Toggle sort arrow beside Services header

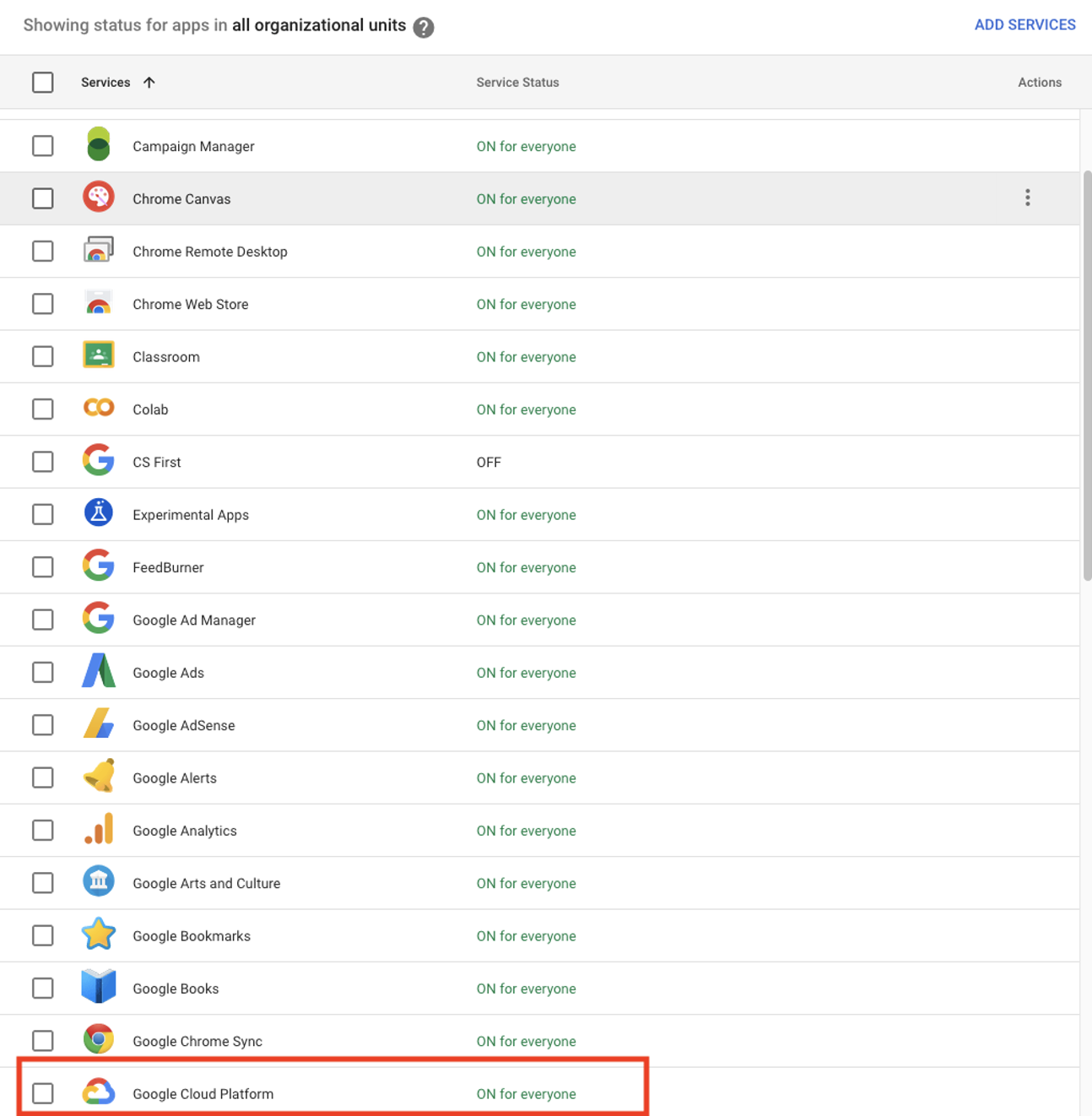149,83
